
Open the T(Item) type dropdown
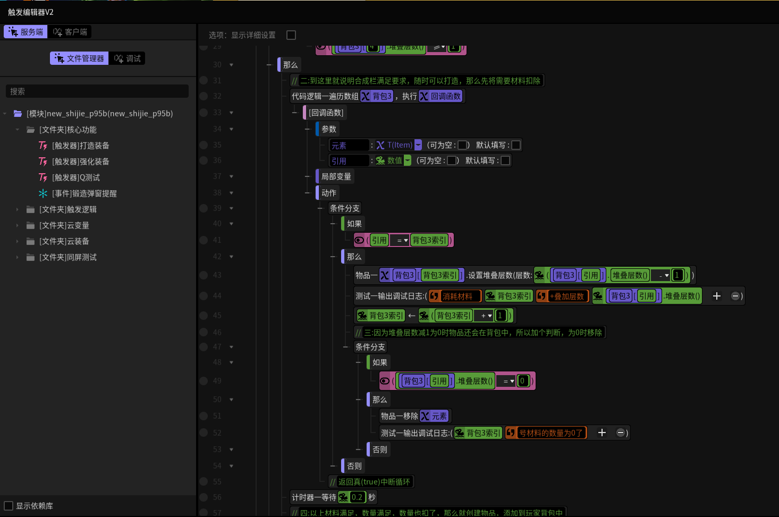tap(418, 145)
